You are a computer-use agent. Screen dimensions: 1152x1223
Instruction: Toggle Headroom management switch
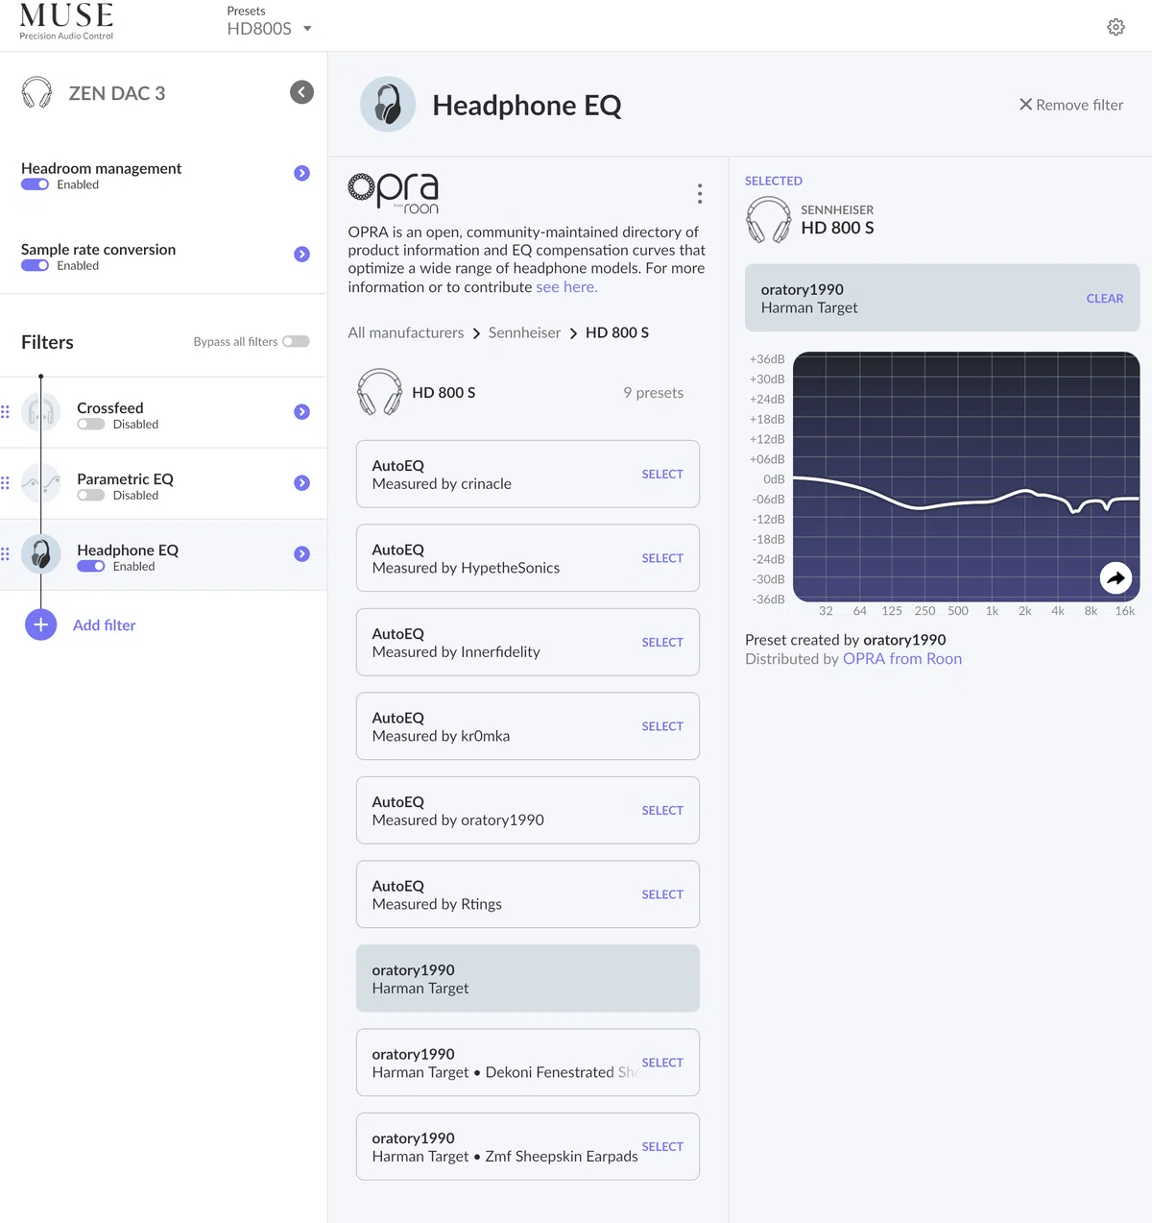pos(36,184)
